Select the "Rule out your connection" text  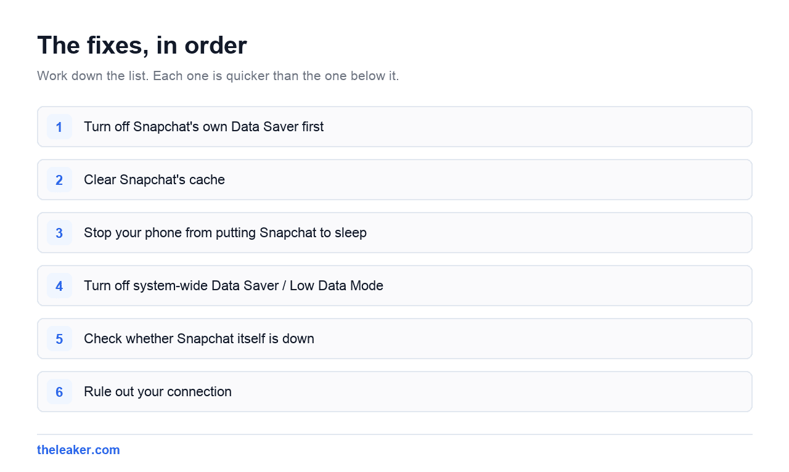click(158, 392)
